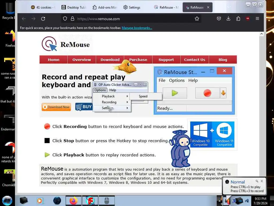The width and height of the screenshot is (274, 206).
Task: Click the Home navigation button
Action: (54, 60)
